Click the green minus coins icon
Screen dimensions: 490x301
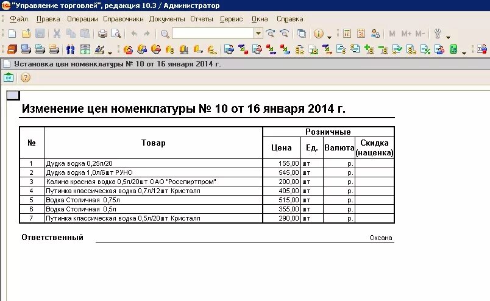click(383, 49)
